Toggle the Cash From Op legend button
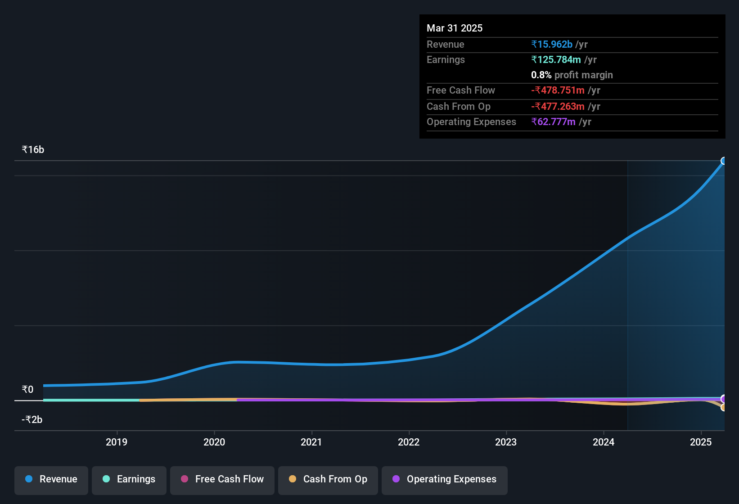 pos(328,480)
